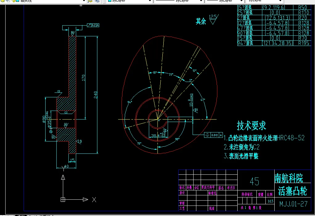This screenshot has height=216, width=315.
Task: Select the 94?圆弧 table row label
Action: [x=245, y=43]
